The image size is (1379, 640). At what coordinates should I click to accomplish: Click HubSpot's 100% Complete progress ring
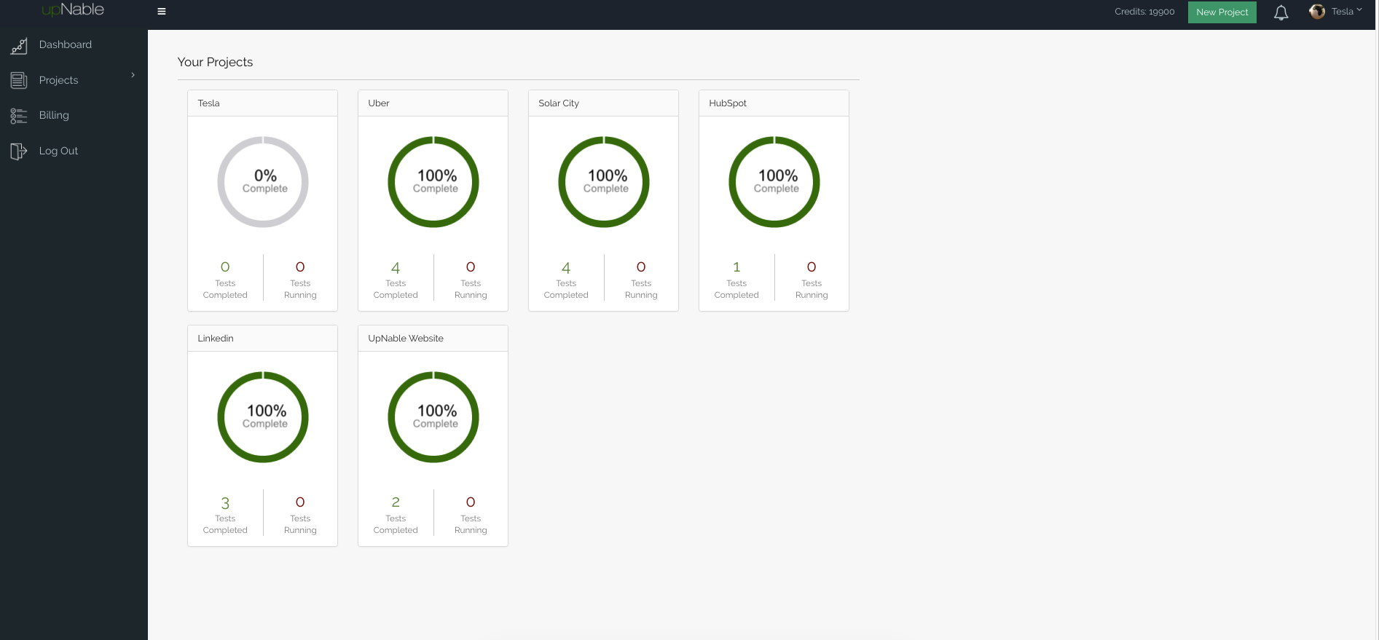click(774, 182)
